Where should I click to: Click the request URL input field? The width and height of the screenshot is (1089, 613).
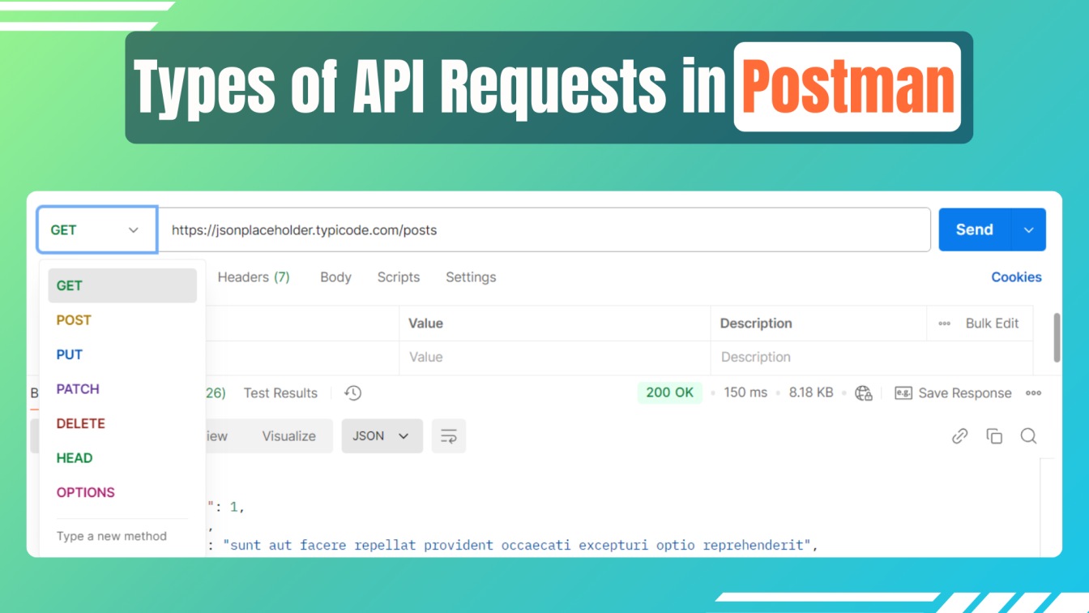[544, 230]
